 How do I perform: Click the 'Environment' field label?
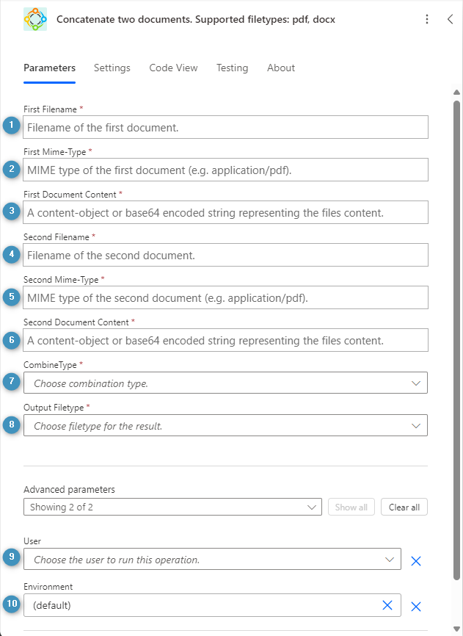[48, 587]
